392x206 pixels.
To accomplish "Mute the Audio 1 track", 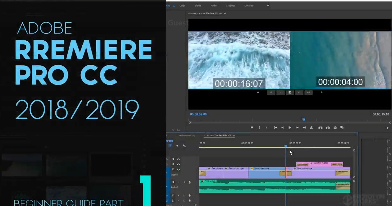I will click(178, 182).
